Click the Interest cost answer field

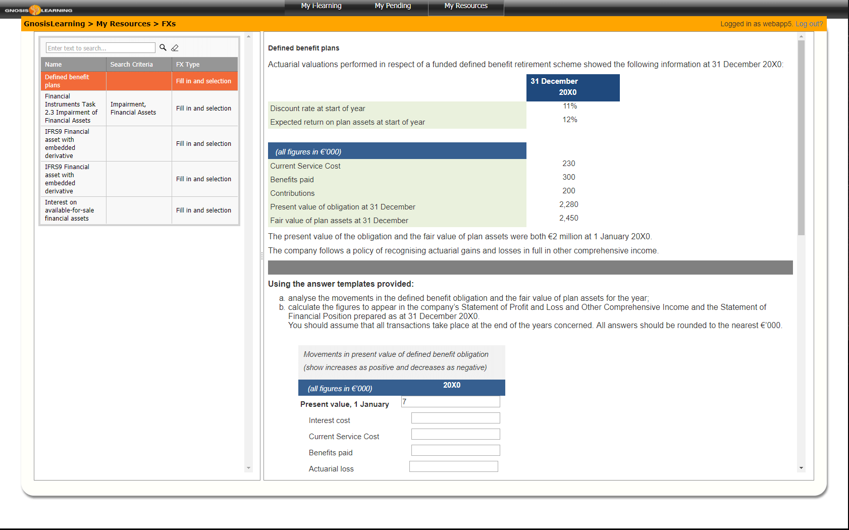[455, 418]
